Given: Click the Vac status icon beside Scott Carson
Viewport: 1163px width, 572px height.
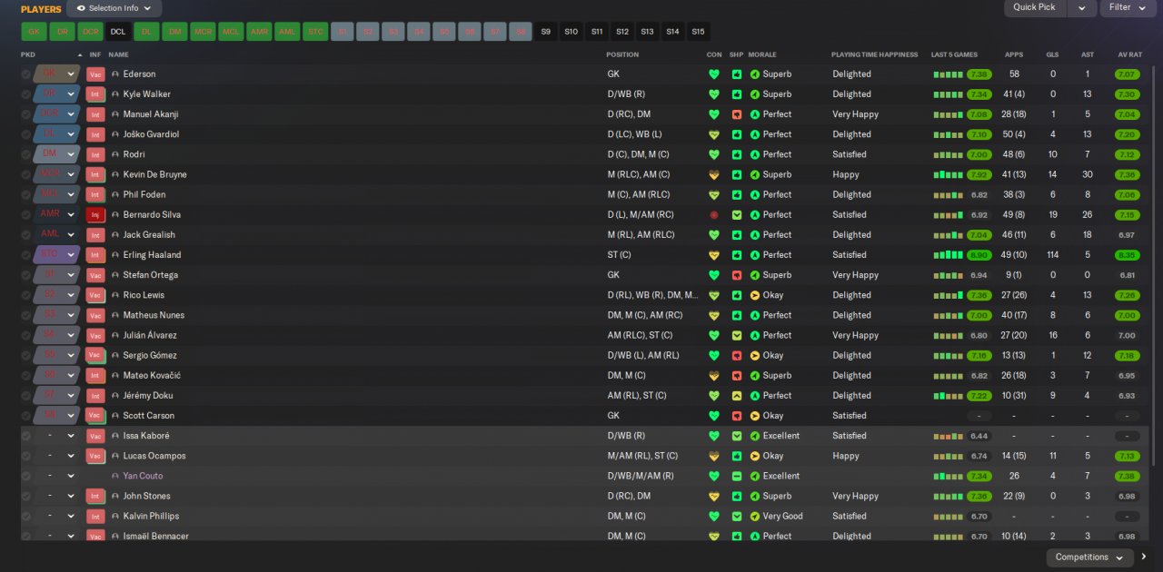Looking at the screenshot, I should point(95,416).
